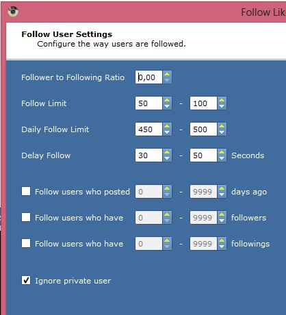The height and width of the screenshot is (315, 286).
Task: Check Follow users who have followers option
Action: [x=26, y=217]
